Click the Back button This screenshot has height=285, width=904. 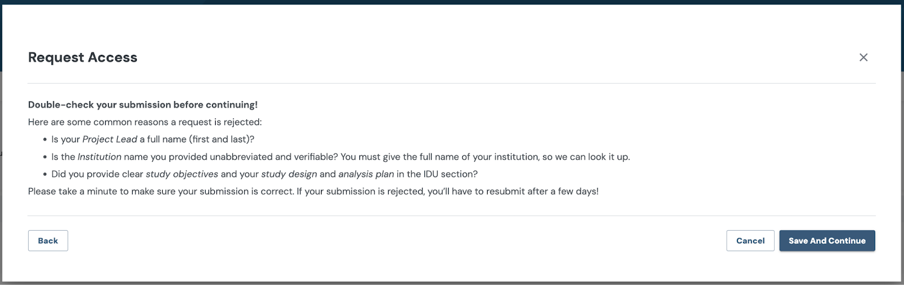point(48,241)
